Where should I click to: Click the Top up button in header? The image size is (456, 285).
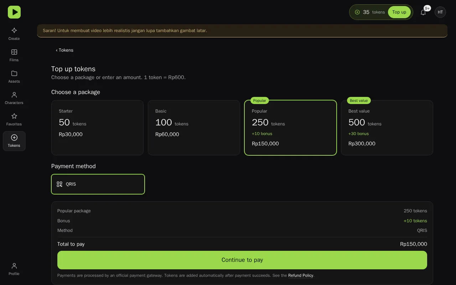point(399,12)
